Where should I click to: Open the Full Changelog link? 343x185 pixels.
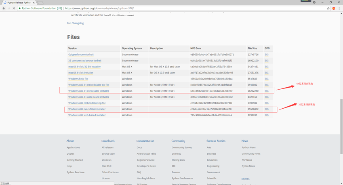[x=75, y=23]
